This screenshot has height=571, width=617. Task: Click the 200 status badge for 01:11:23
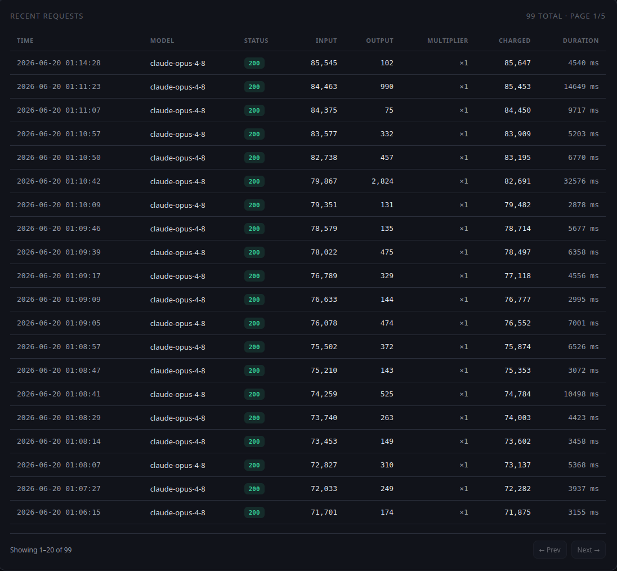pyautogui.click(x=254, y=87)
